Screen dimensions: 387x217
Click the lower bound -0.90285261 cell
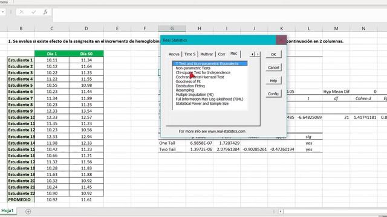[x=254, y=149]
